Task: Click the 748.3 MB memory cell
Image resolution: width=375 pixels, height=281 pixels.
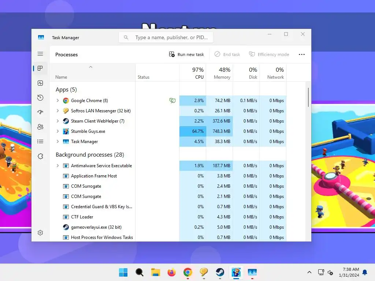Action: coord(220,131)
